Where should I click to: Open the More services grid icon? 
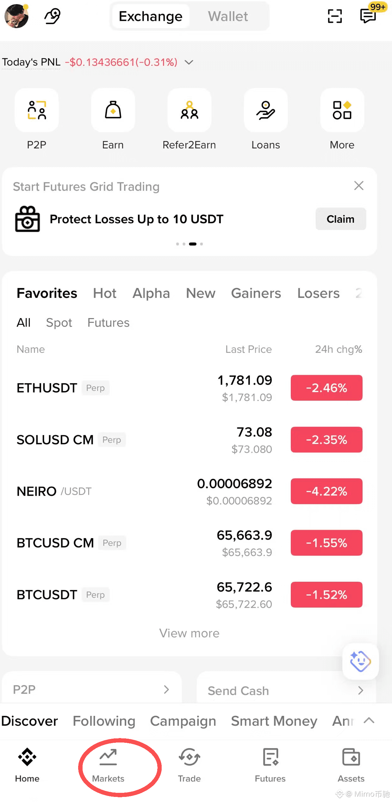[x=342, y=110]
